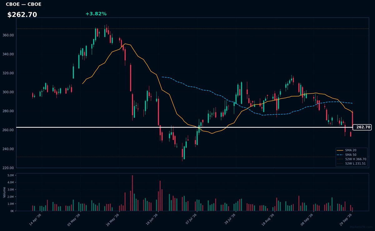This screenshot has height=231, width=375.
Task: Click the CBOE — CBOE chart title
Action: tap(23, 4)
